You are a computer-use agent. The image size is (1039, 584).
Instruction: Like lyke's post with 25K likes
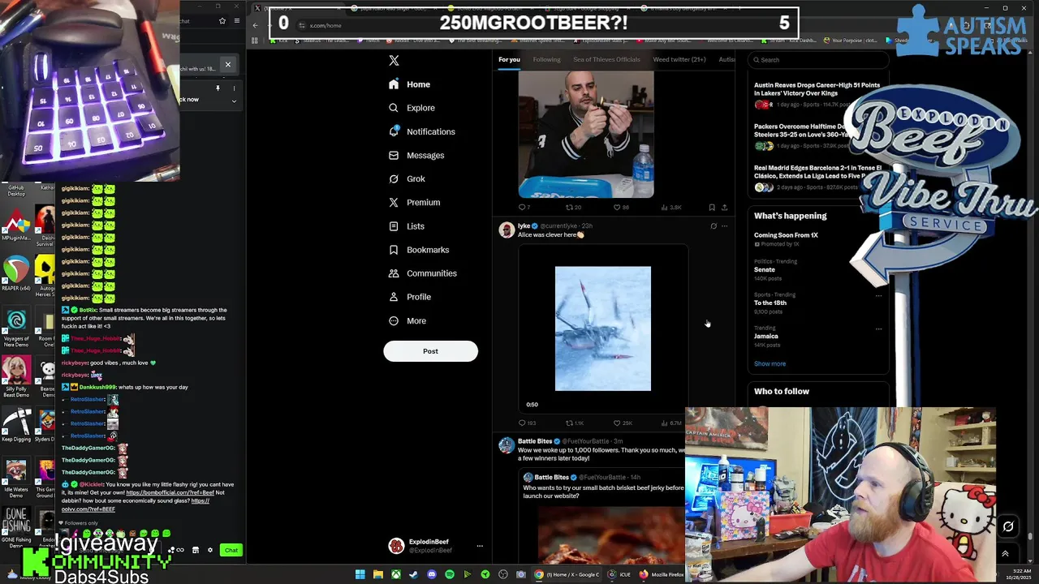point(623,423)
